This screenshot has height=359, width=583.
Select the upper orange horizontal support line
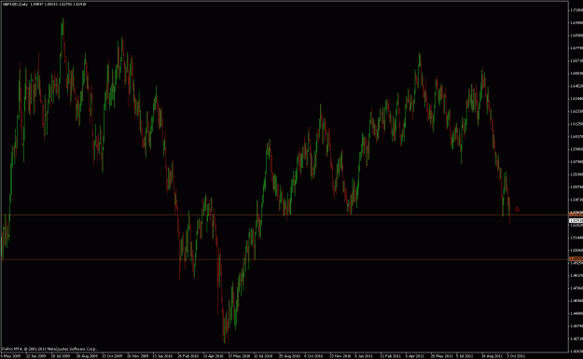(x=285, y=214)
